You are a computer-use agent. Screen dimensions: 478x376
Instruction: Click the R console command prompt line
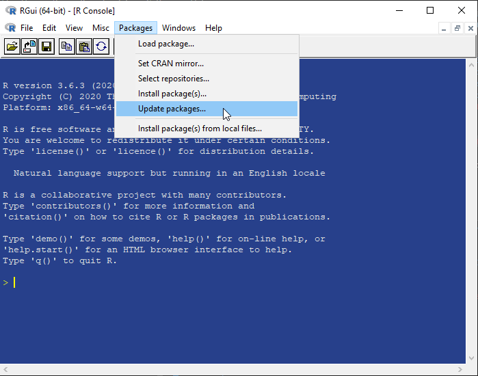(x=137, y=283)
